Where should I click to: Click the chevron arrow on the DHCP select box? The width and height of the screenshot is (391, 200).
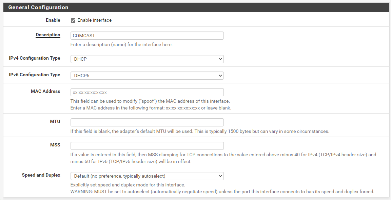(220, 59)
